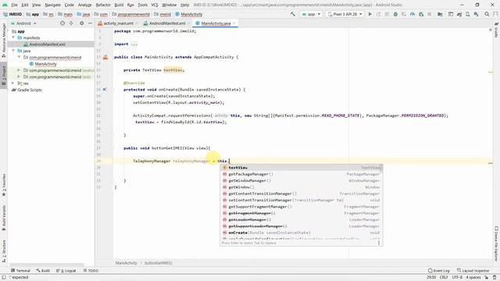Click the Search Everywhere magnifier icon
The image size is (500, 281).
click(x=487, y=14)
